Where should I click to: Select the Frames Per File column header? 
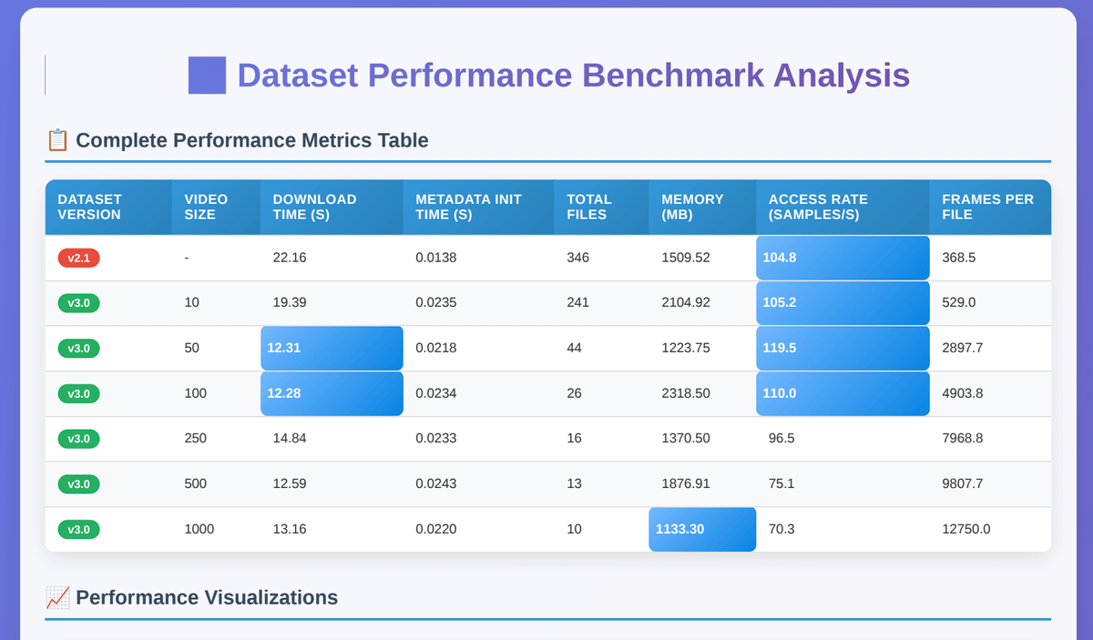(987, 207)
